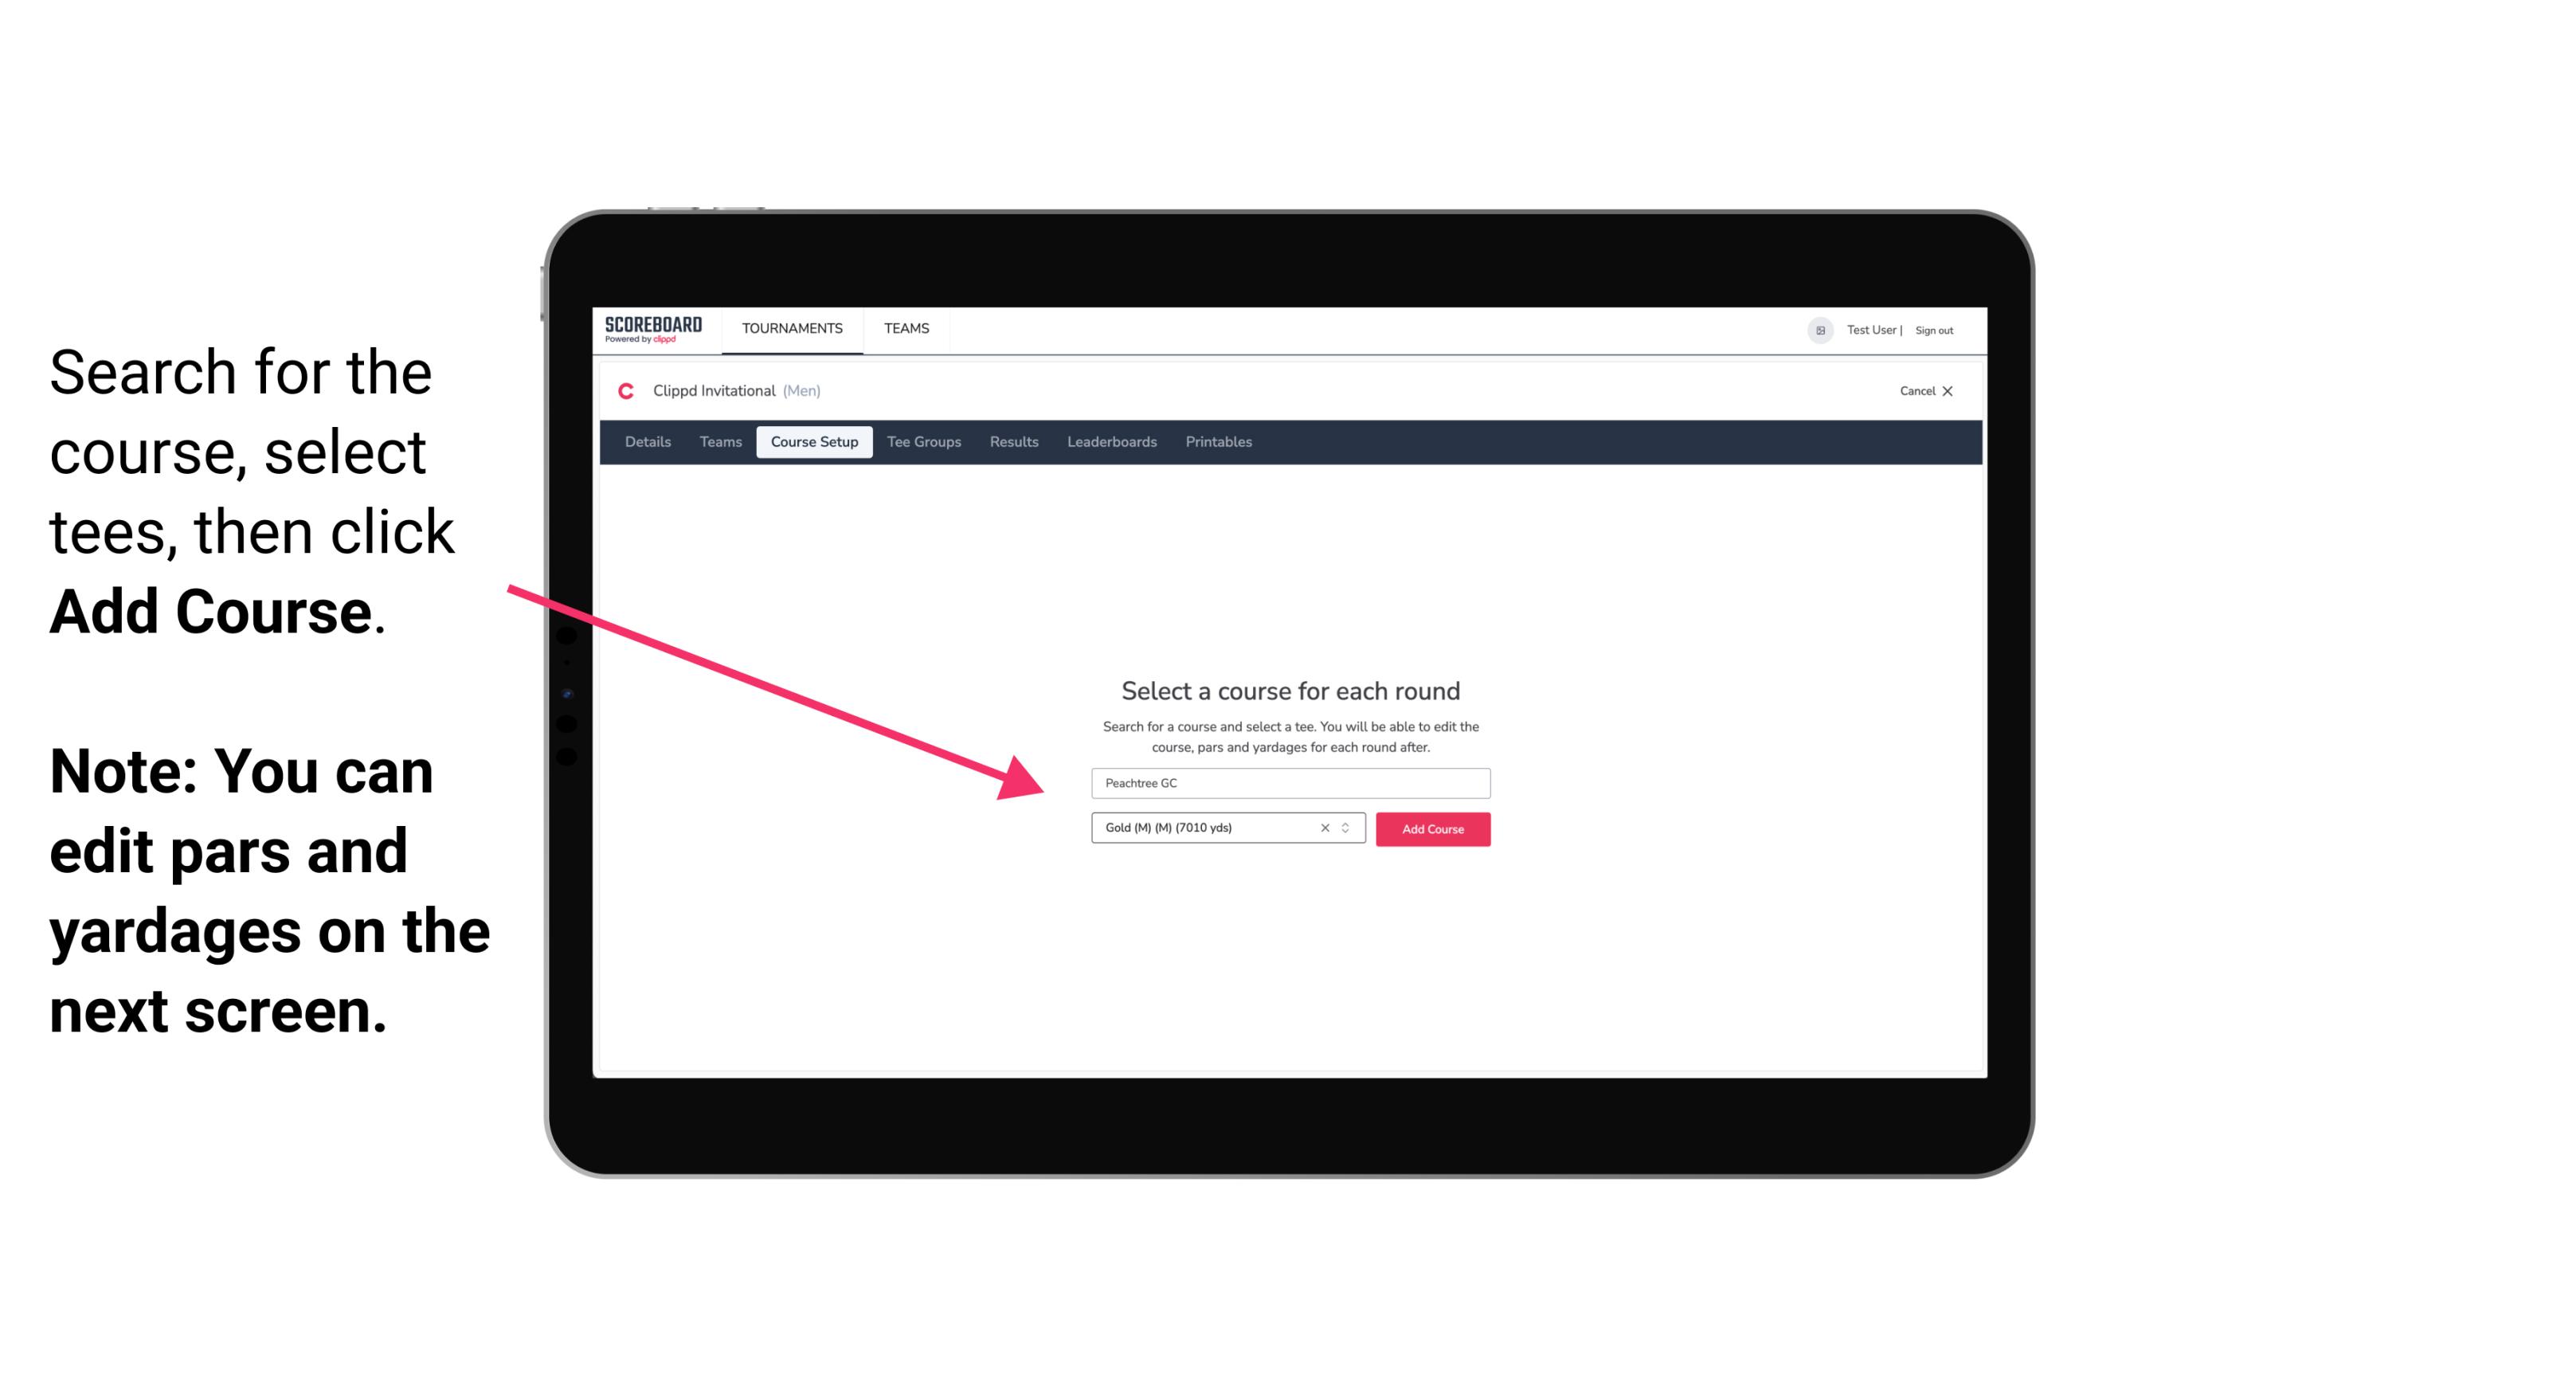The image size is (2576, 1386).
Task: Open the Leaderboards tab
Action: pos(1110,442)
